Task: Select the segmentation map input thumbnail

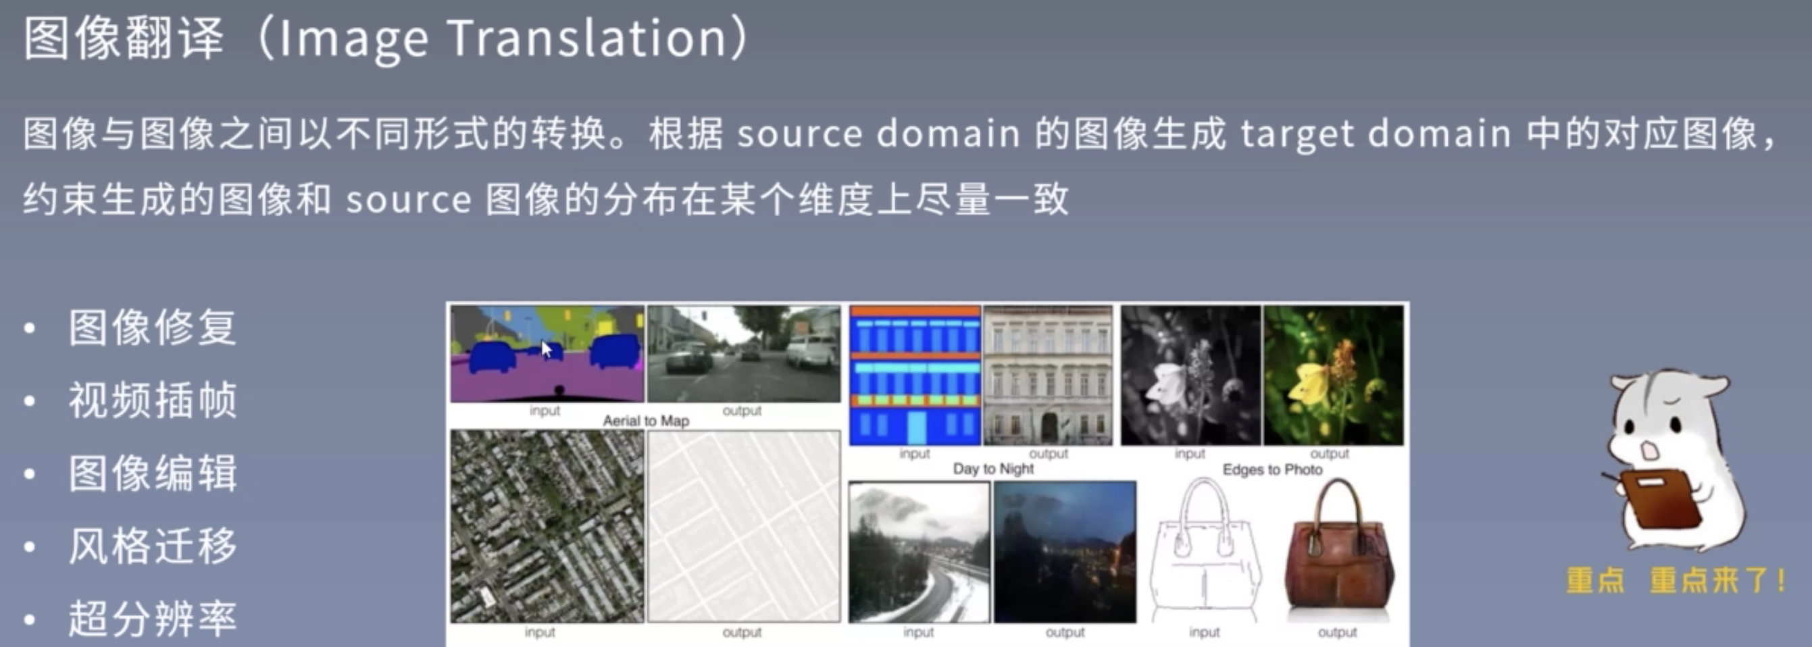Action: coord(547,354)
